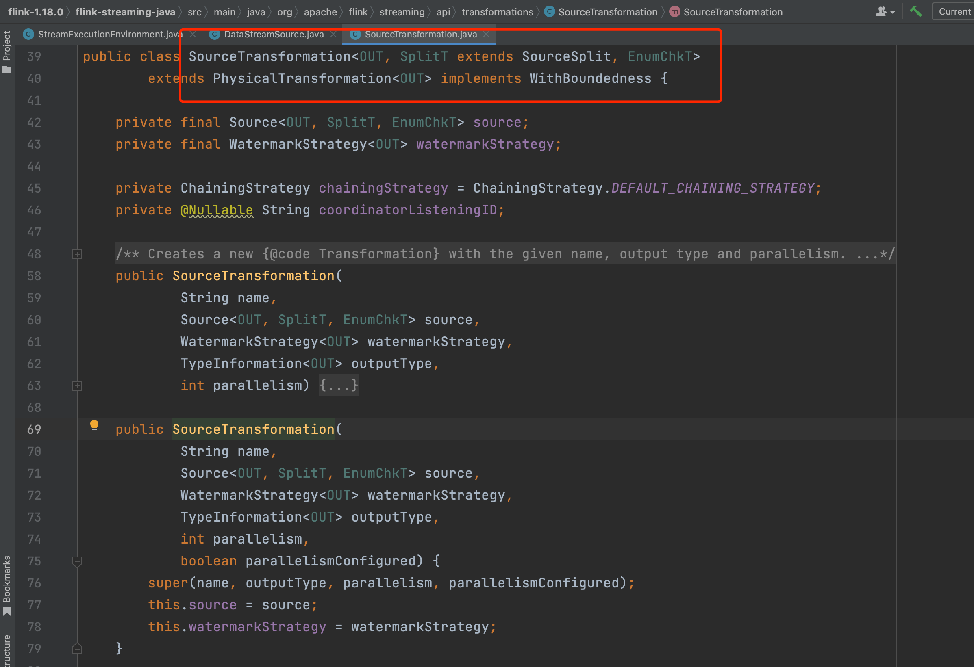Click the yellow lightbulb intention icon
The height and width of the screenshot is (667, 974).
pos(94,426)
